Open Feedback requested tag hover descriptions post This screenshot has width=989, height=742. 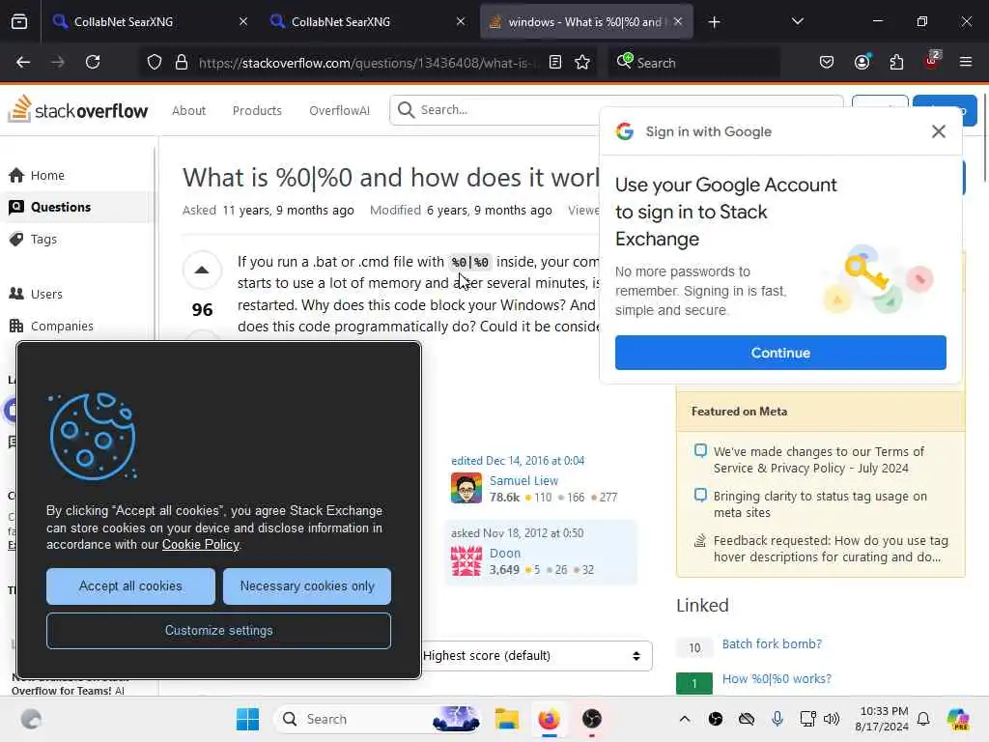[831, 549]
